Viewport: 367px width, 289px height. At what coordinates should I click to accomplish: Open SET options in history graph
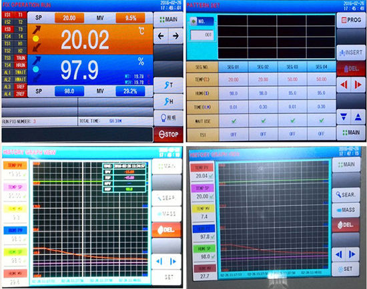tap(346, 269)
